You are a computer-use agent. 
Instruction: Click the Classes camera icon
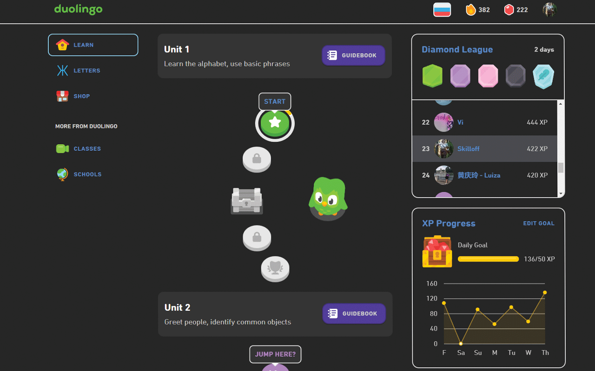(x=62, y=149)
